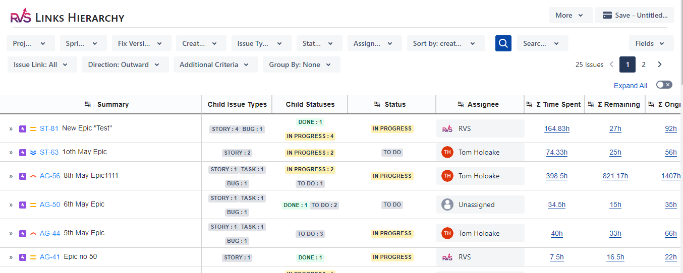This screenshot has height=273, width=683.
Task: Click the sort icon beside Summary header
Action: pyautogui.click(x=88, y=104)
